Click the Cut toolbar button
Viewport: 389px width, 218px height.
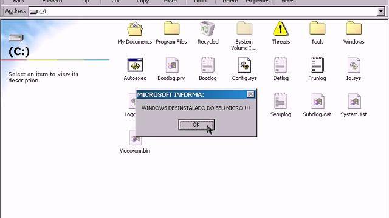pos(115,1)
